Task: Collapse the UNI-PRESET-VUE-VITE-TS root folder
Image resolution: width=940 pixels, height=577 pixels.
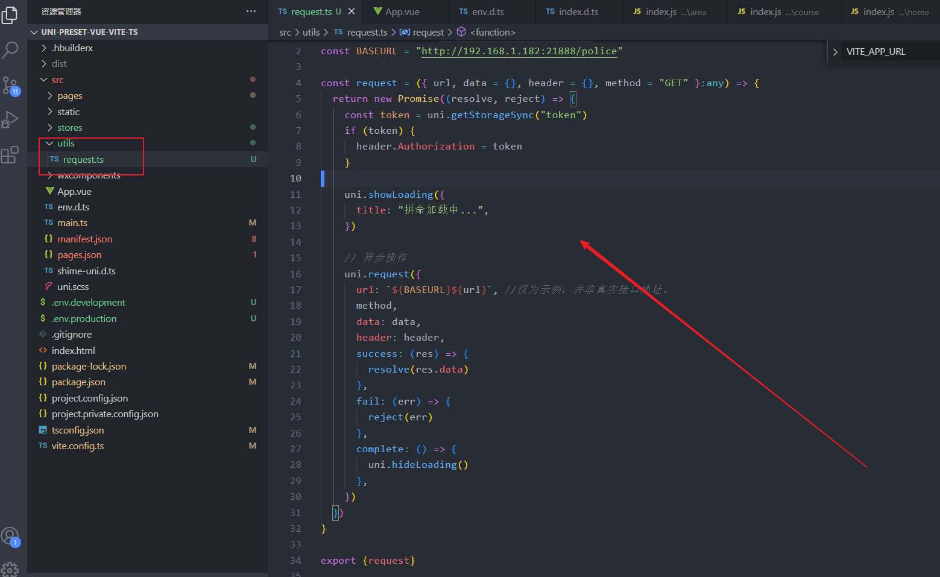Action: point(34,32)
